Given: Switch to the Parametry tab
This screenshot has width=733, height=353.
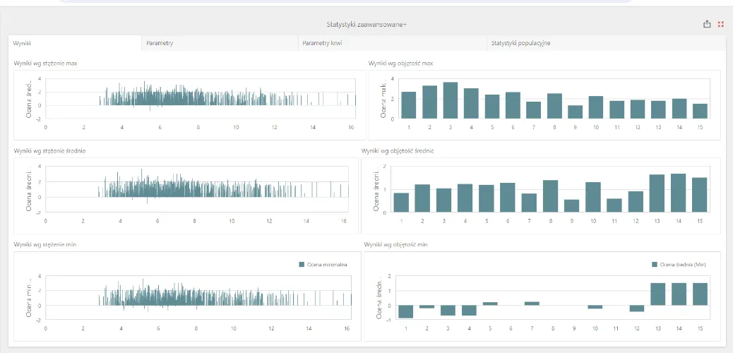Looking at the screenshot, I should tap(220, 43).
